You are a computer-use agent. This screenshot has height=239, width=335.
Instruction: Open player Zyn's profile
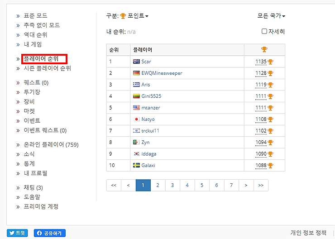(x=145, y=143)
